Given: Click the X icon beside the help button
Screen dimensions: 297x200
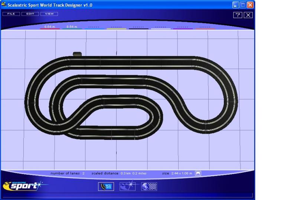Looking at the screenshot, I should (x=248, y=15).
